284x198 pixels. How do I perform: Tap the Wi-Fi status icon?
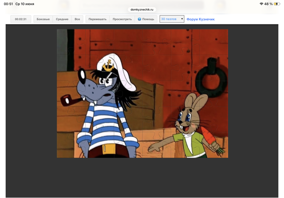(261, 4)
